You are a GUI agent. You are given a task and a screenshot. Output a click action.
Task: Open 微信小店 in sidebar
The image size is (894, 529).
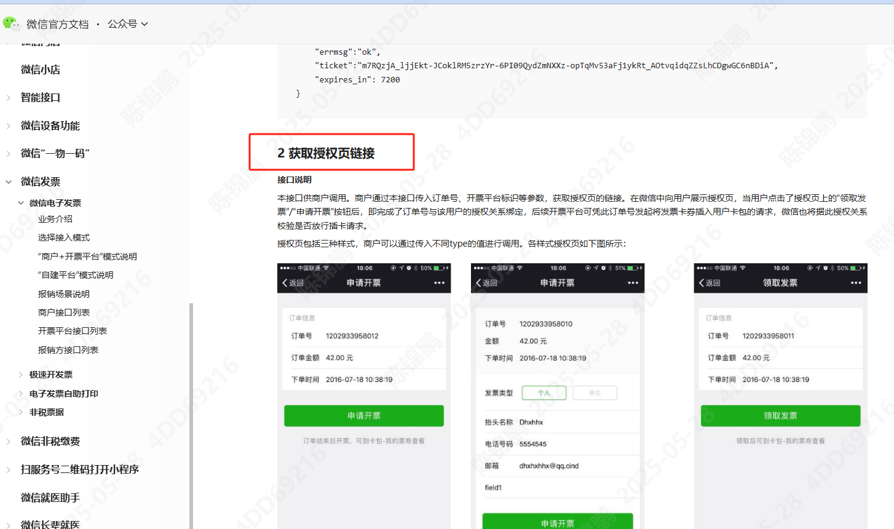click(41, 70)
